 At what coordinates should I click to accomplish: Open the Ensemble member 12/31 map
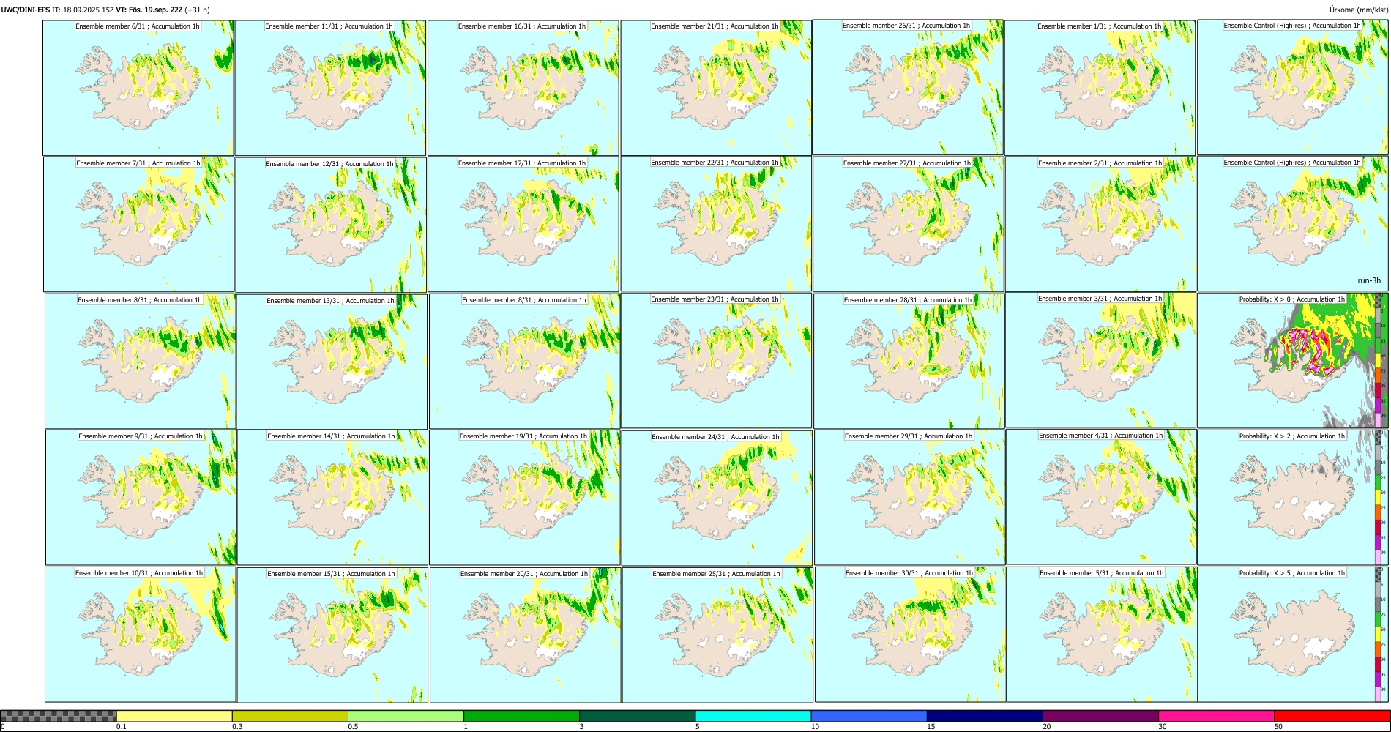tap(331, 224)
